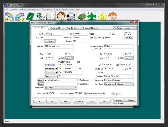Click the yellow fleur-de-lis advancement icon

(x=103, y=16)
